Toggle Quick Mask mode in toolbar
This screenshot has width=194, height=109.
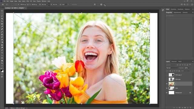point(2,74)
